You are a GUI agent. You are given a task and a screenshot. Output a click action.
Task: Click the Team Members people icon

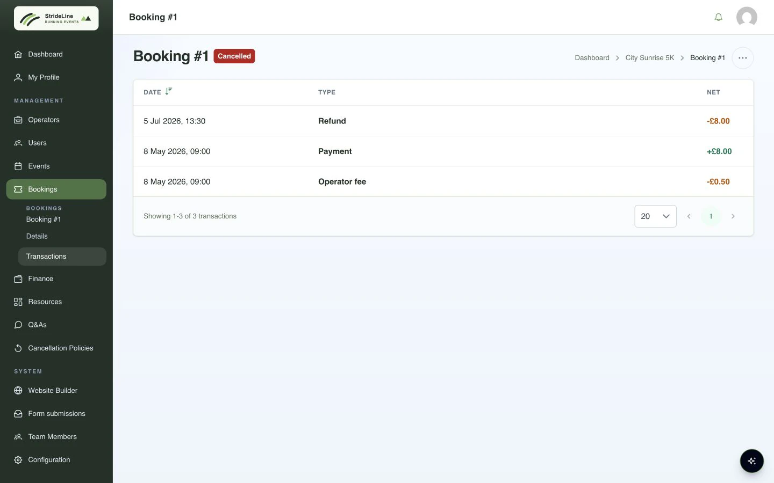(x=18, y=436)
